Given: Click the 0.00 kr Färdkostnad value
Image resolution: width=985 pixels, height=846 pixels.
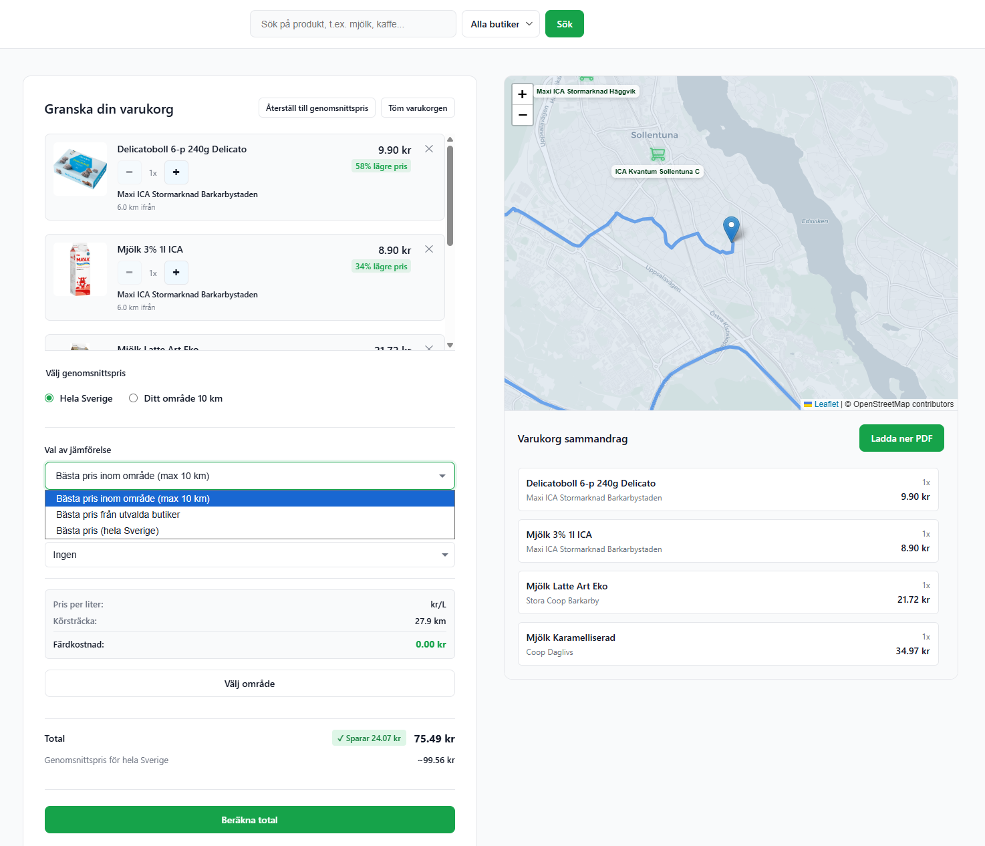Looking at the screenshot, I should 431,645.
